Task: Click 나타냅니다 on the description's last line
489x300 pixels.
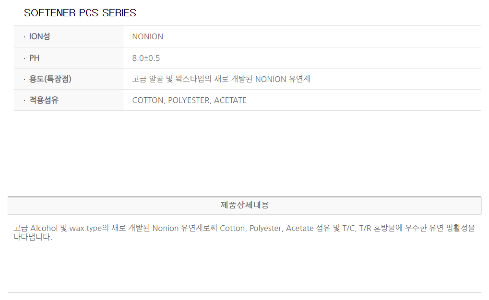Action: [x=32, y=237]
